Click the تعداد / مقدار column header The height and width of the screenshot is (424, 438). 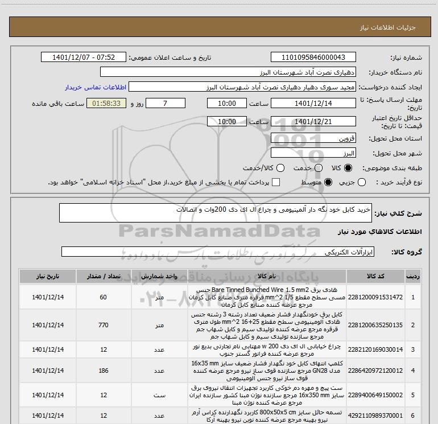[104, 277]
